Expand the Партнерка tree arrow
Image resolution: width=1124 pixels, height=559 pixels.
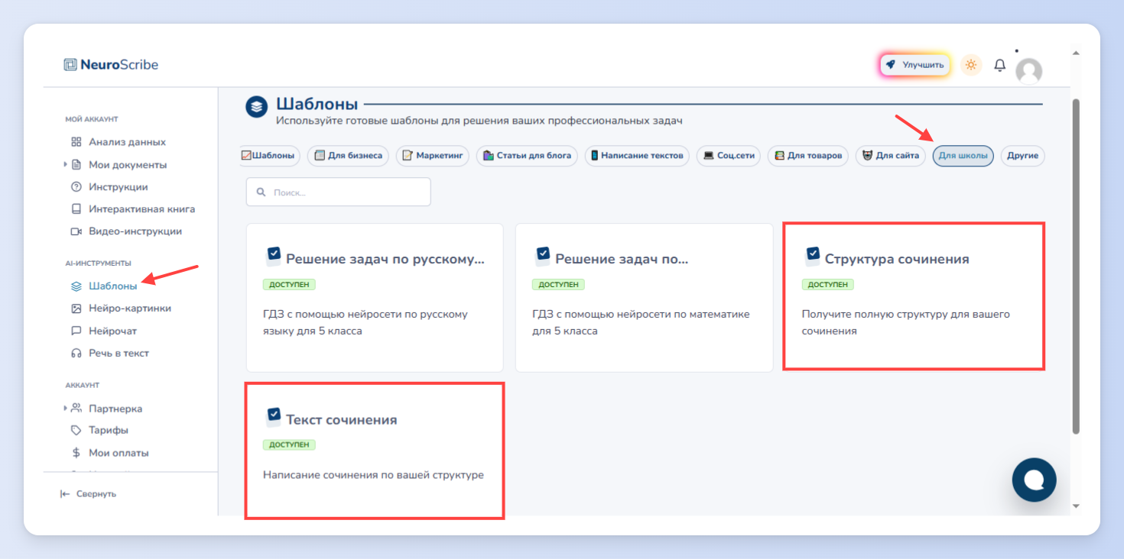(66, 408)
